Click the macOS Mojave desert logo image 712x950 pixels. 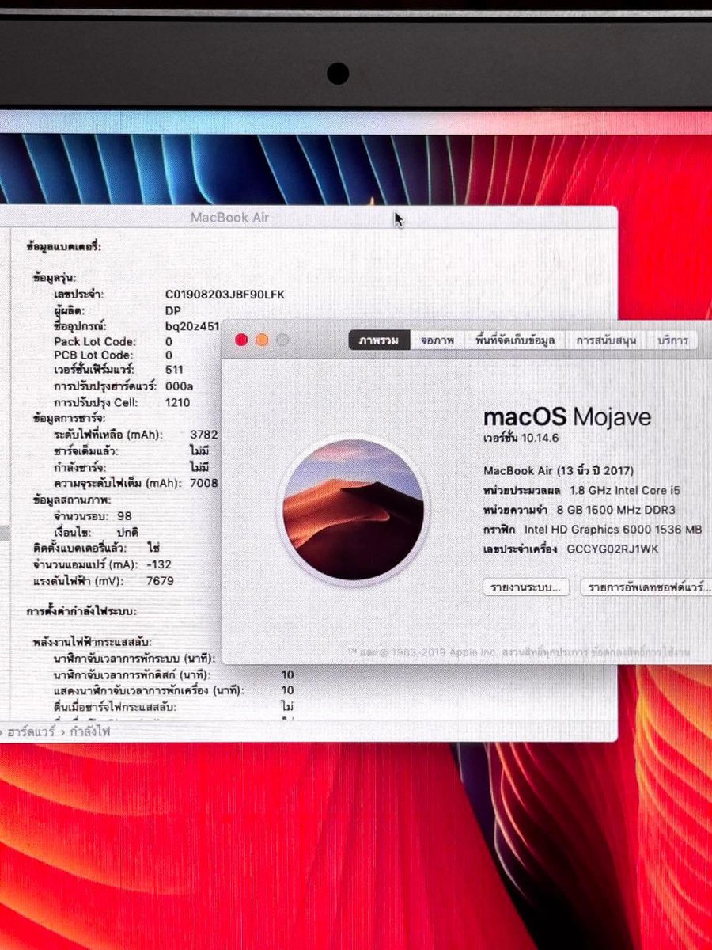(353, 511)
